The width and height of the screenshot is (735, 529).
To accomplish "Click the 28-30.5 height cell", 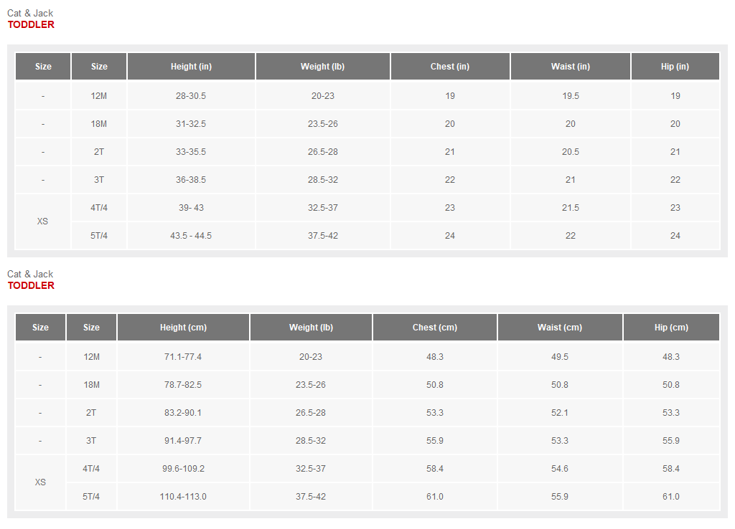I will [x=191, y=96].
